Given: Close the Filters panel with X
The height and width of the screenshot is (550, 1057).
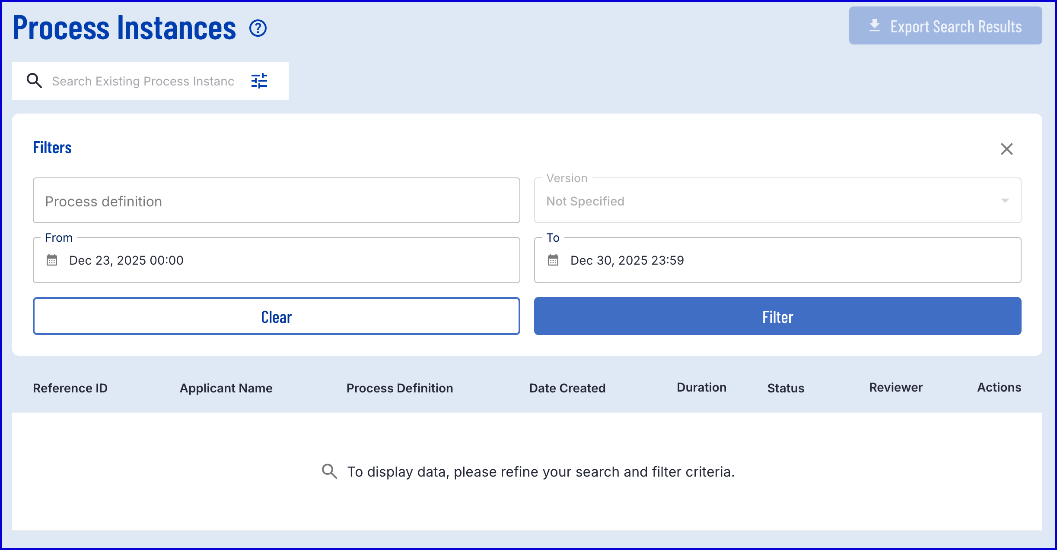Looking at the screenshot, I should click(1006, 149).
